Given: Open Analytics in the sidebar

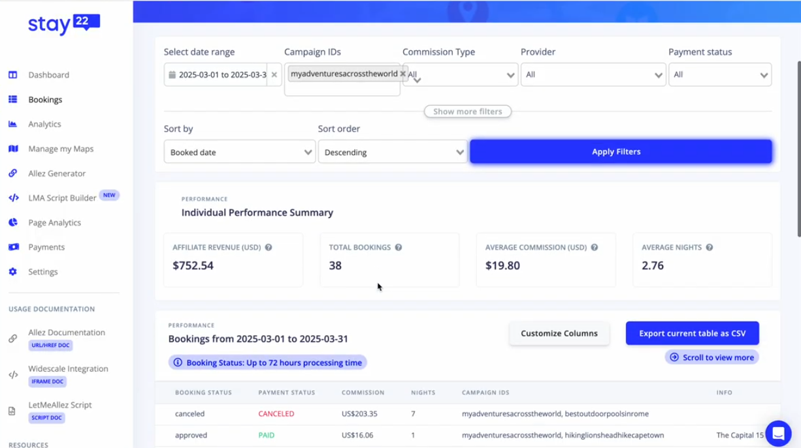Looking at the screenshot, I should click(44, 124).
